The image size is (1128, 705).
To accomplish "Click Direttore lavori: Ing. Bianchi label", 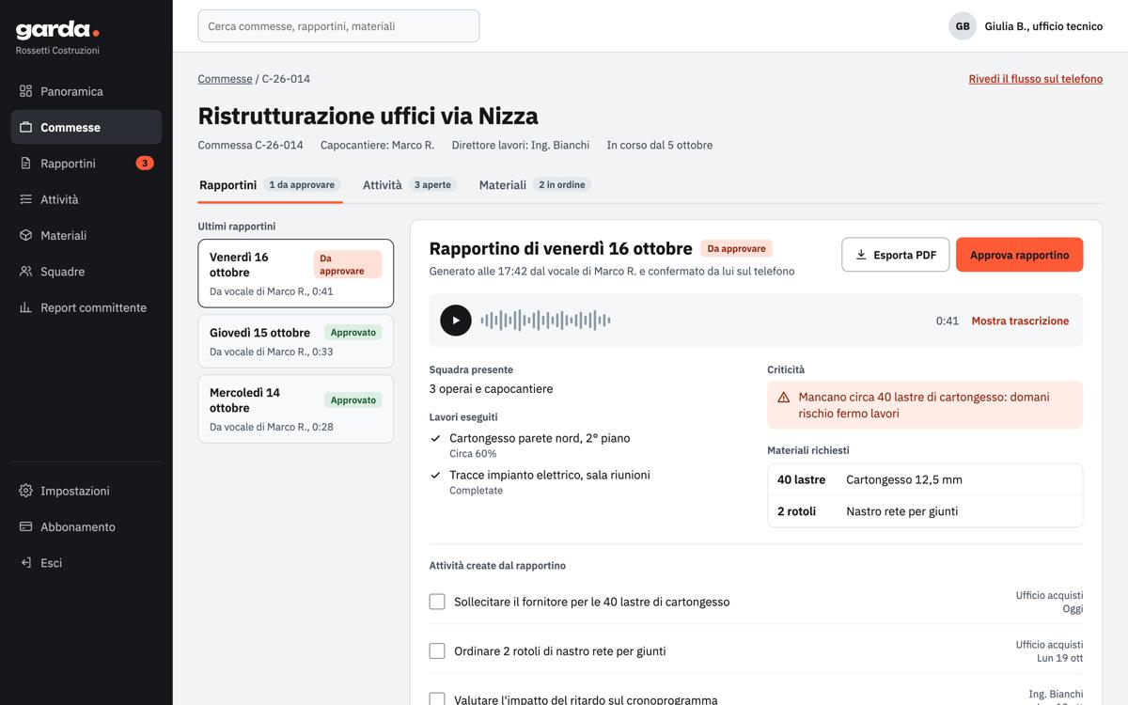I will (x=521, y=145).
